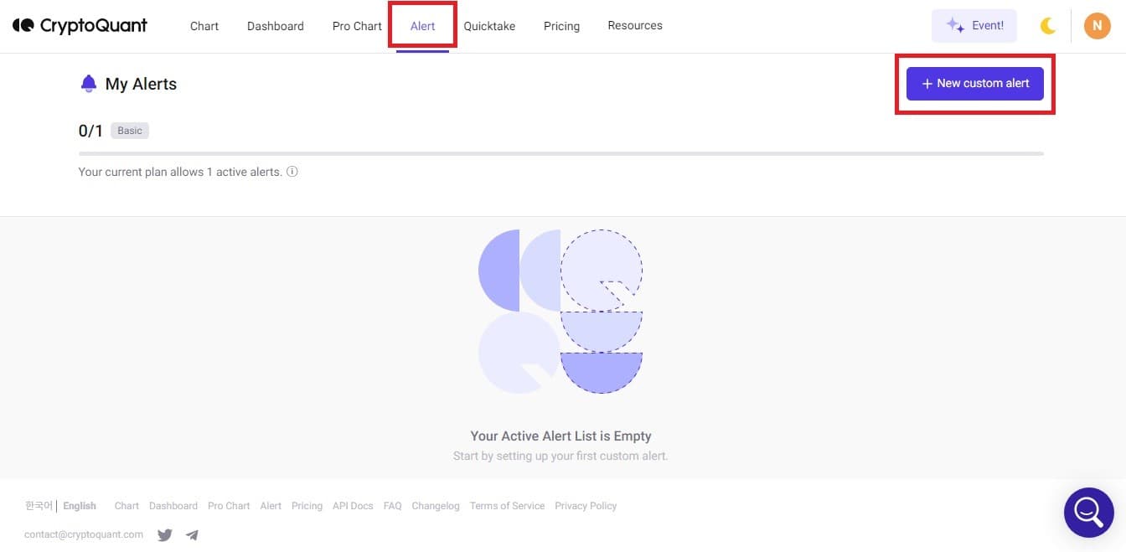Open the Pricing page from the top navigation
This screenshot has width=1126, height=552.
tap(561, 26)
